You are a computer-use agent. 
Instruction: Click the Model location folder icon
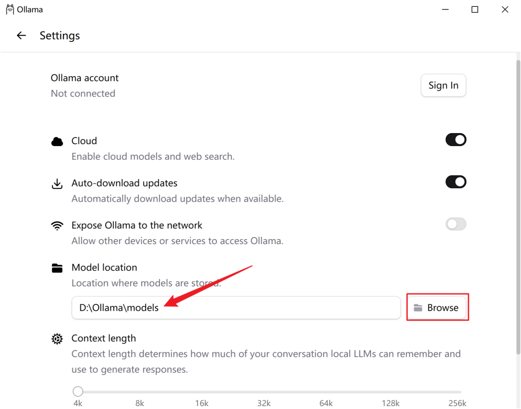click(57, 268)
